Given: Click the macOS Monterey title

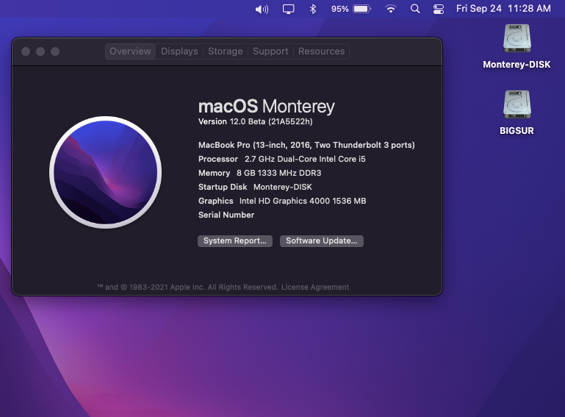Looking at the screenshot, I should pos(266,107).
